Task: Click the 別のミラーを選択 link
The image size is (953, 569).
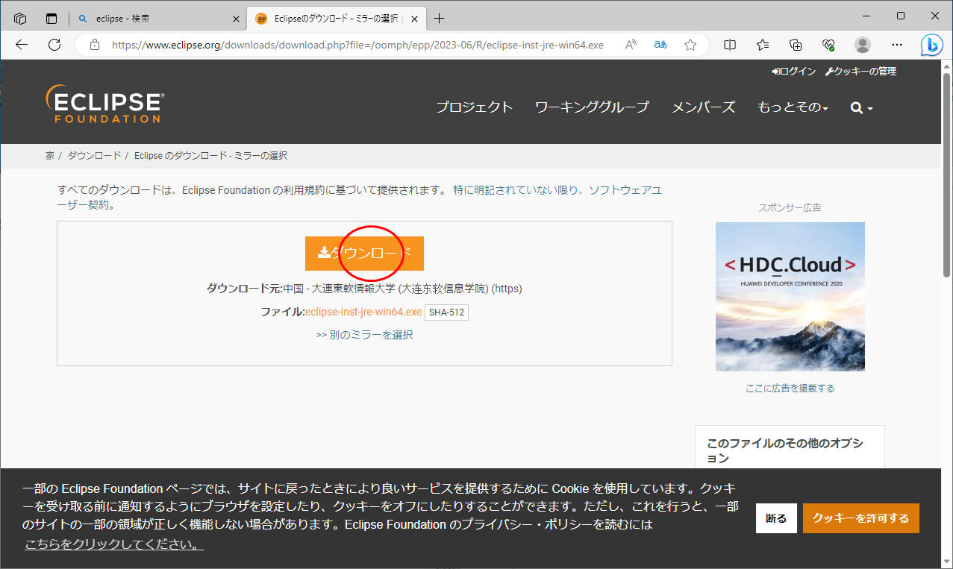Action: (364, 335)
